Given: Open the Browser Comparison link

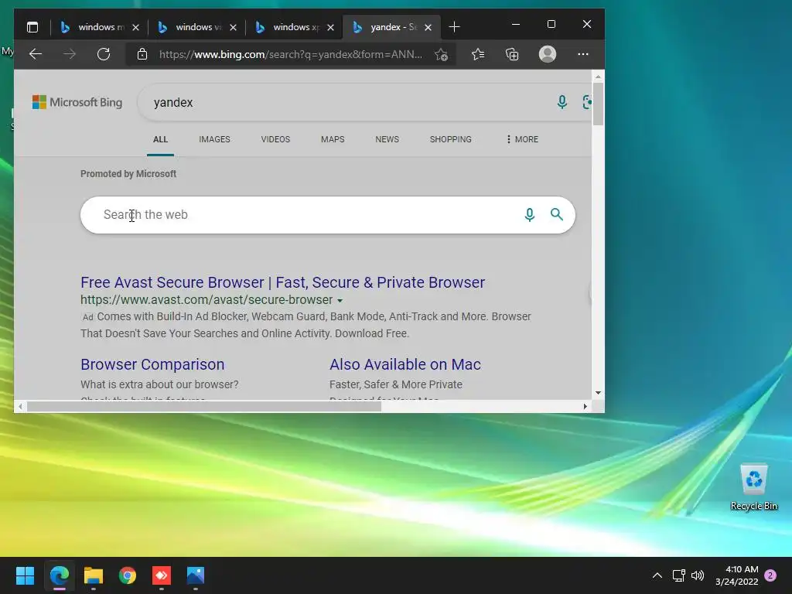Looking at the screenshot, I should pyautogui.click(x=152, y=364).
